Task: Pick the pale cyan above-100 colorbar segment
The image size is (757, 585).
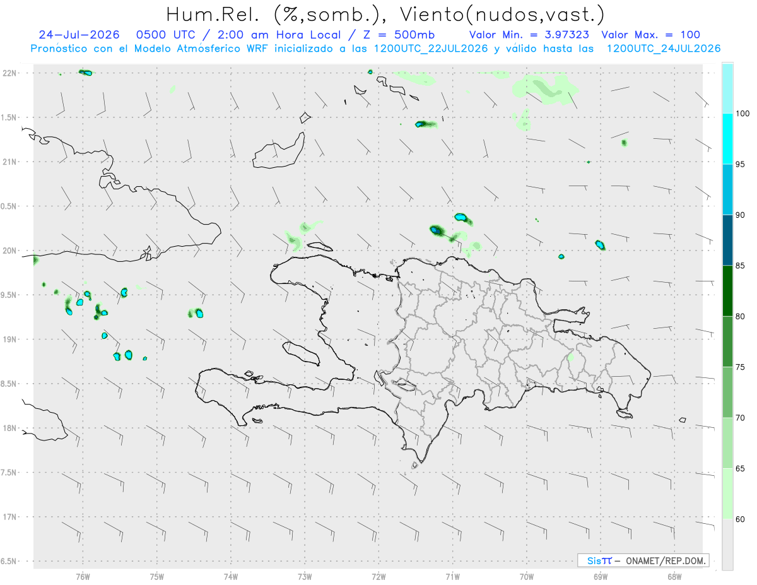Action: coord(727,88)
